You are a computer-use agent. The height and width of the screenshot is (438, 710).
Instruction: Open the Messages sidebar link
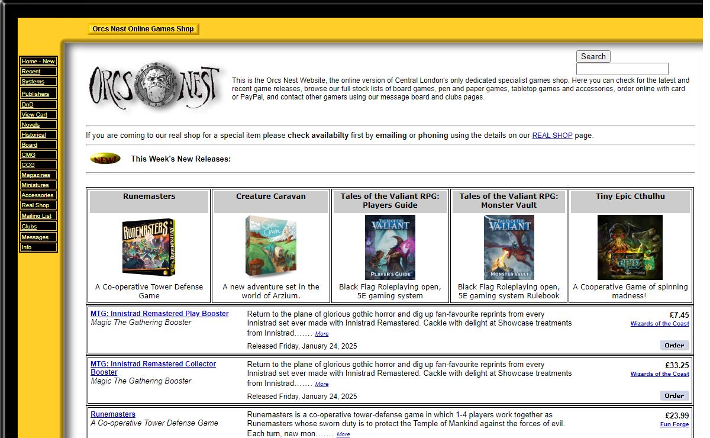[x=35, y=237]
